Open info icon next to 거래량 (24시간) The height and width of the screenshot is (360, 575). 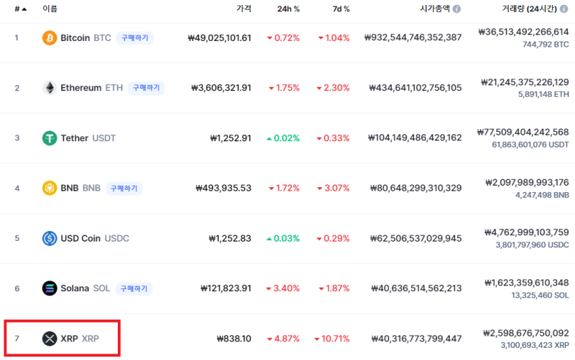(564, 9)
